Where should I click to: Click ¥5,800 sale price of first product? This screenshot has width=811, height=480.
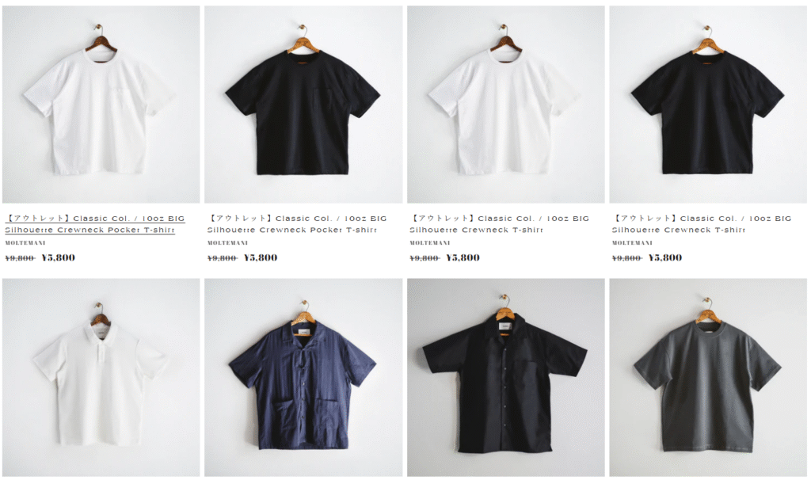click(58, 257)
